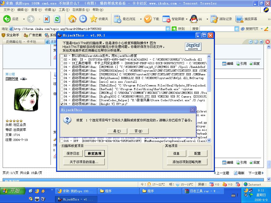Click the browser page scroll-up arrow

click(x=269, y=47)
